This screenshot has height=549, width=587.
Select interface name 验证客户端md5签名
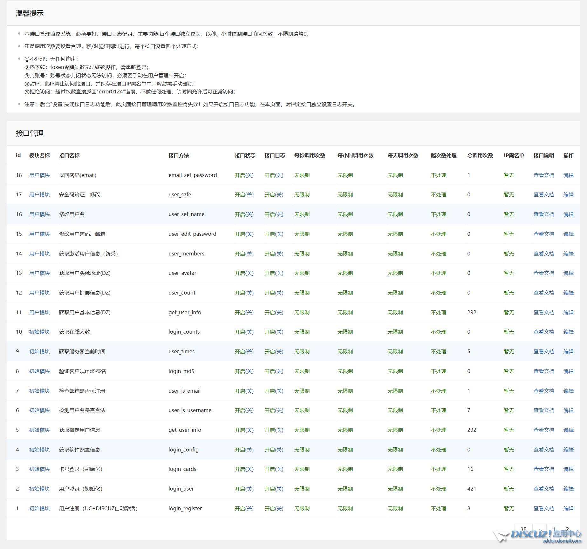point(82,371)
